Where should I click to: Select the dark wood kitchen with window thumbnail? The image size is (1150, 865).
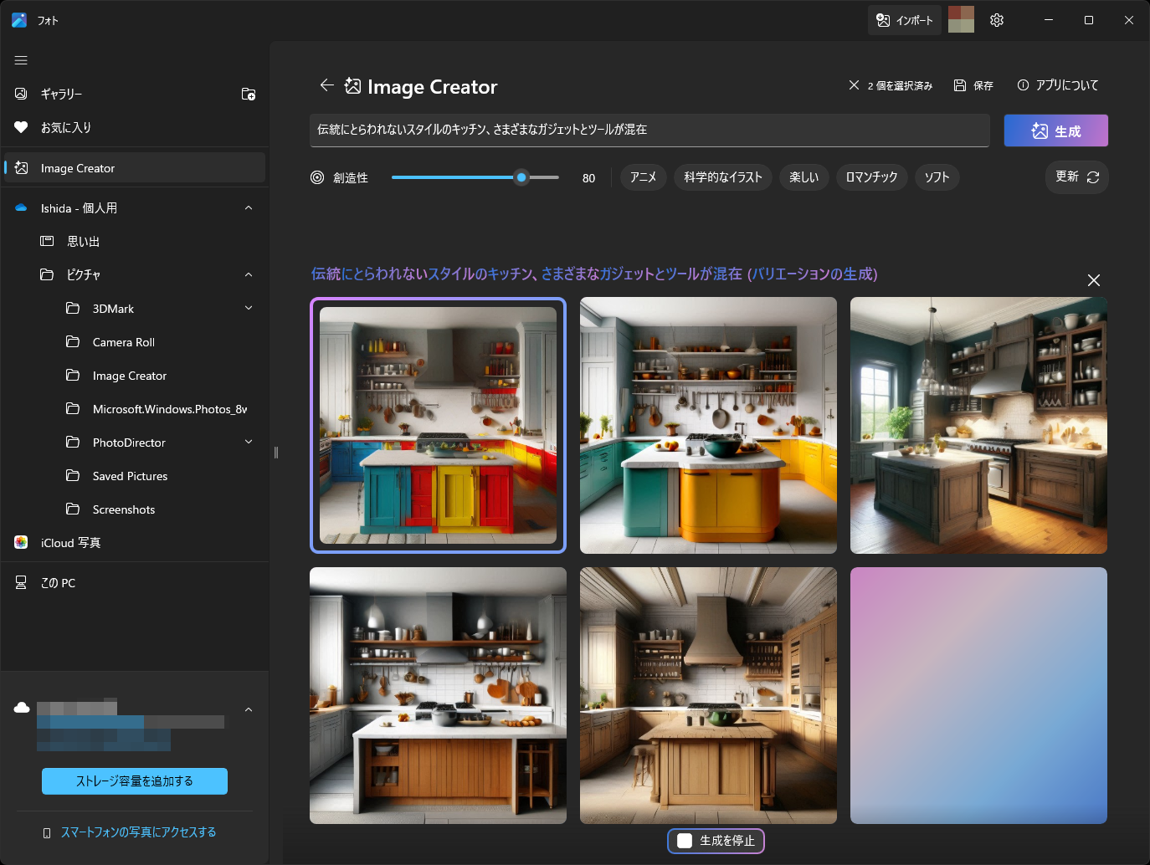[978, 425]
